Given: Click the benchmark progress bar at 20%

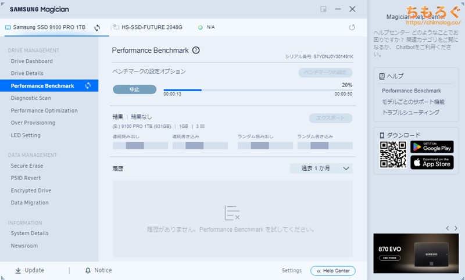Looking at the screenshot, I should tap(258, 90).
